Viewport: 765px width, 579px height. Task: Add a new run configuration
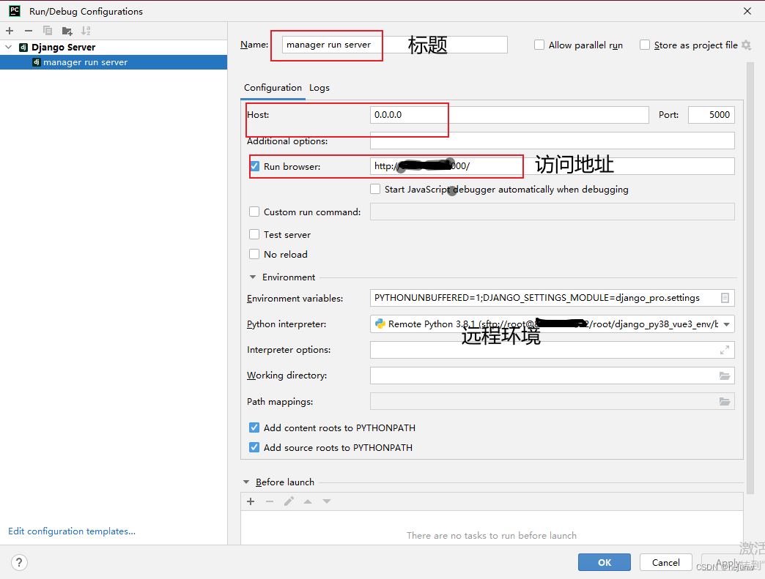tap(10, 31)
